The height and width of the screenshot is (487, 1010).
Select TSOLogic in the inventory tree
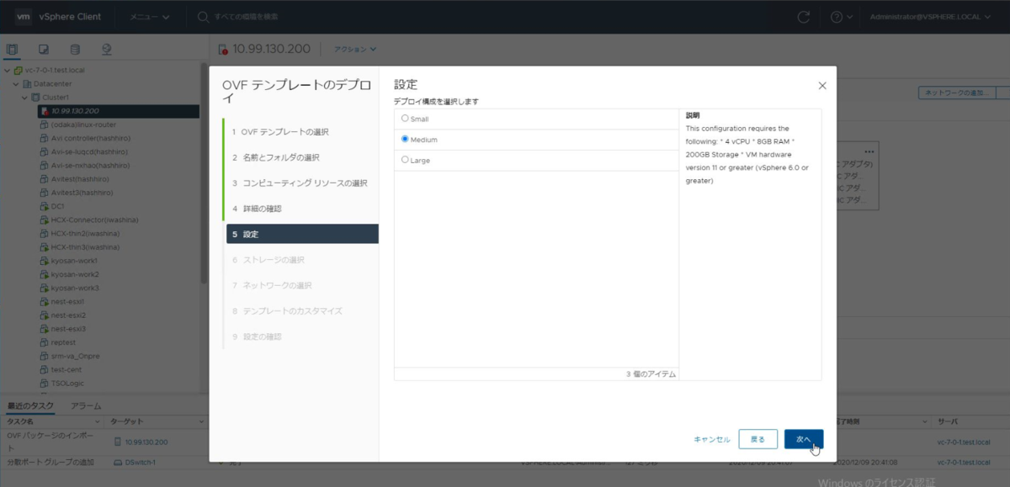click(67, 383)
